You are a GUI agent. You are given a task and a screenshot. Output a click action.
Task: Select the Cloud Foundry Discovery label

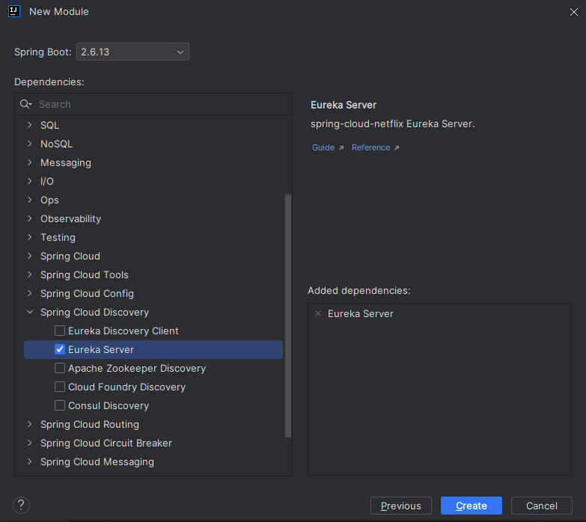click(126, 387)
